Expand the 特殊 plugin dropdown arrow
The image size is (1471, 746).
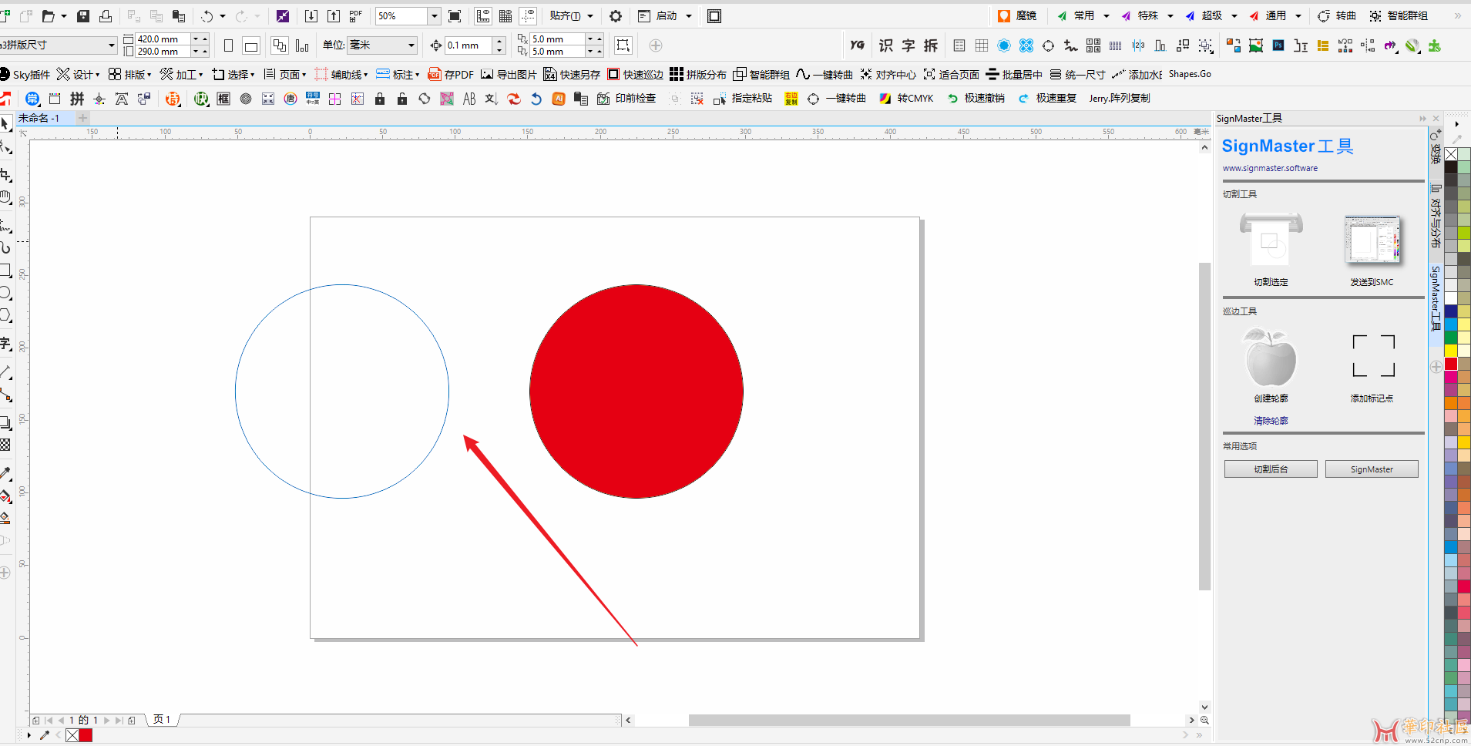click(x=1170, y=15)
